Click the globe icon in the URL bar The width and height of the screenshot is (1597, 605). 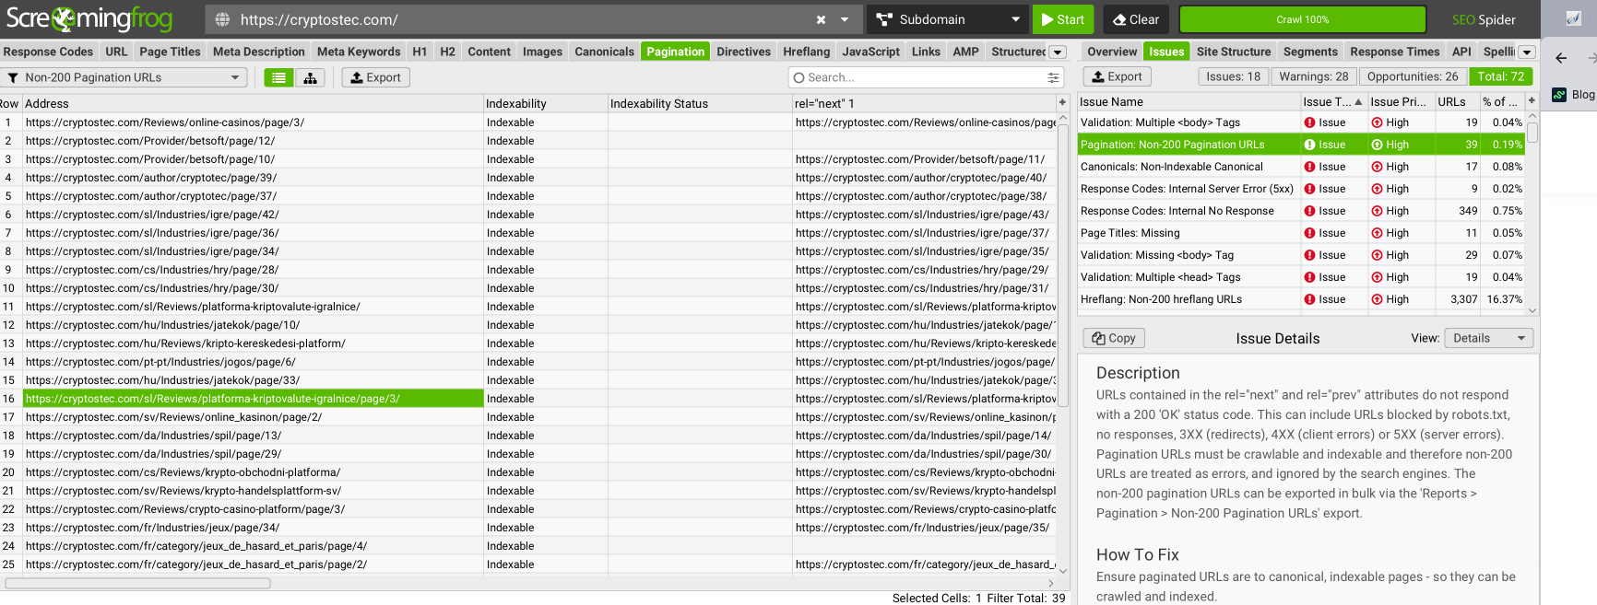point(222,19)
